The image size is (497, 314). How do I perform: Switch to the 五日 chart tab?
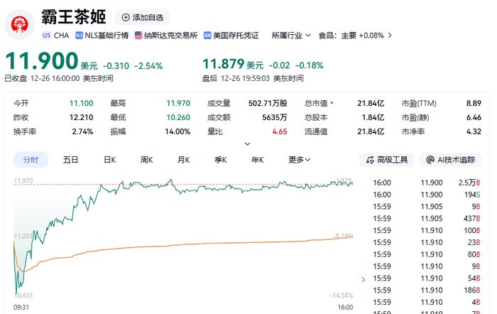71,160
